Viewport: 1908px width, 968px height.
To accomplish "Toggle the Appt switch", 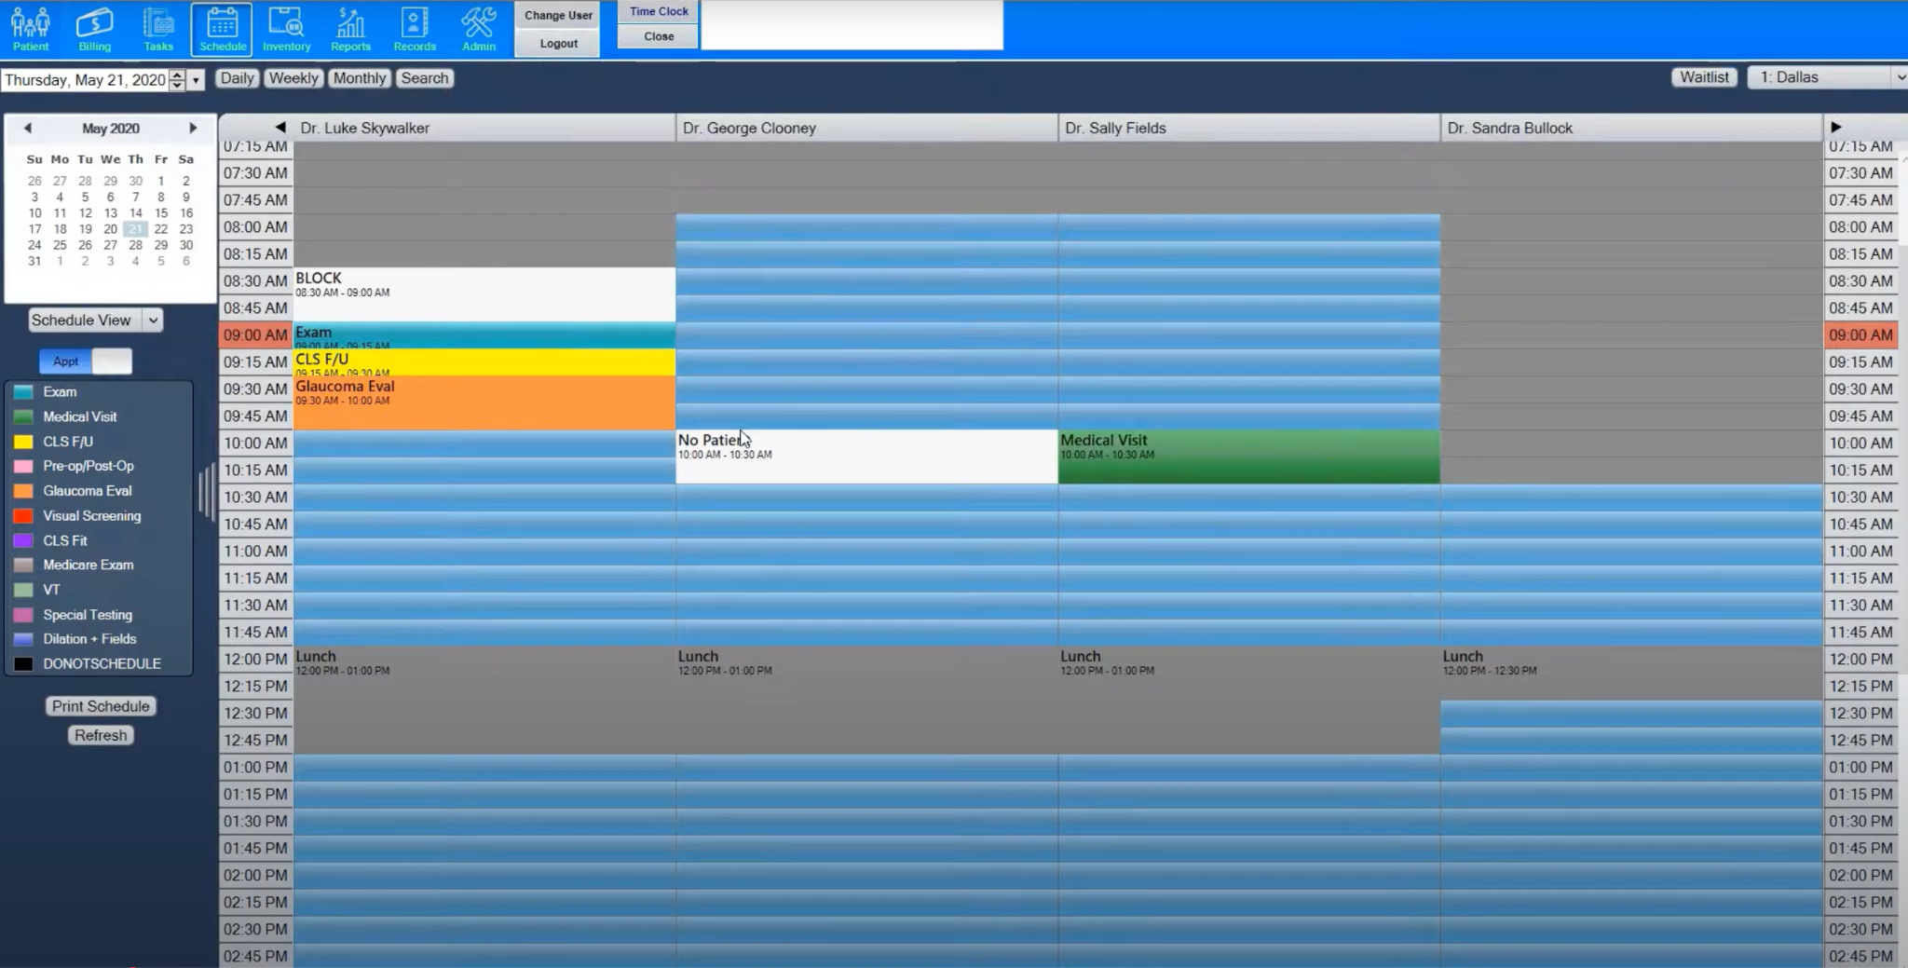I will coord(66,361).
